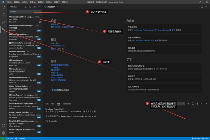Install Quick Chinese Deletion extension
This screenshot has height=140, width=210.
click(39, 117)
